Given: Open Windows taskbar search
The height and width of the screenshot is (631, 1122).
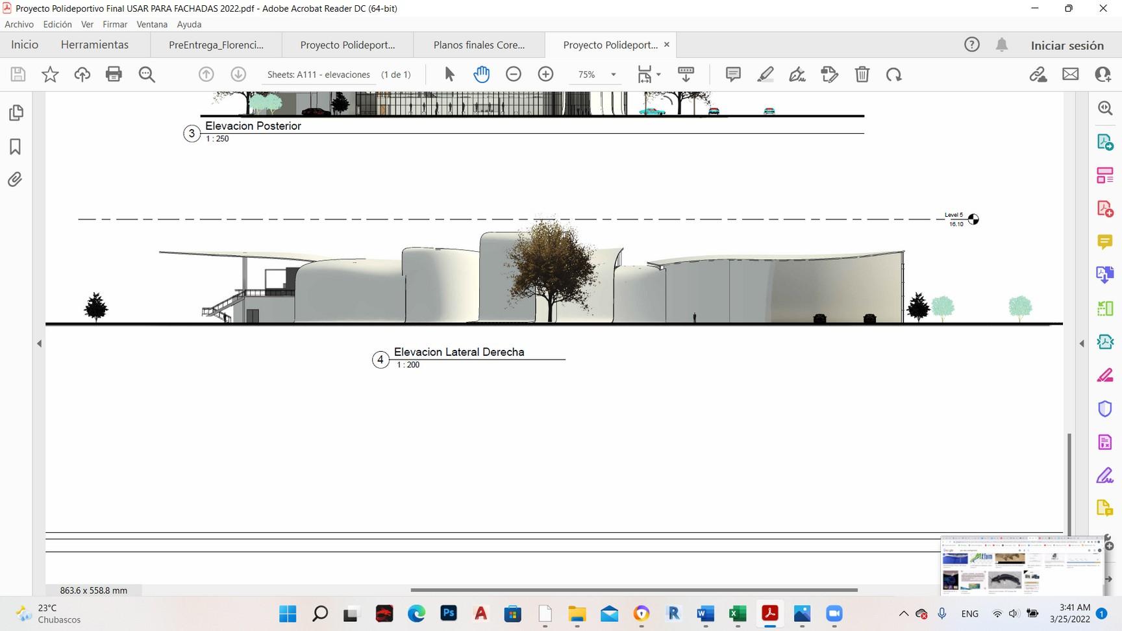Looking at the screenshot, I should pos(319,613).
